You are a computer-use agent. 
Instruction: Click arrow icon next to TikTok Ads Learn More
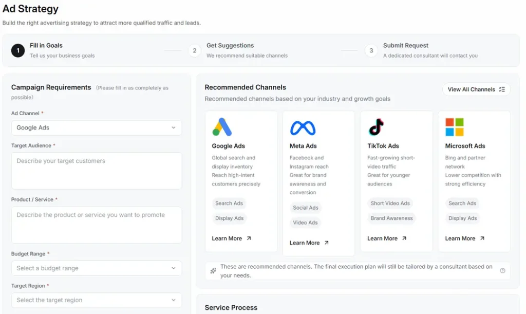pyautogui.click(x=404, y=238)
